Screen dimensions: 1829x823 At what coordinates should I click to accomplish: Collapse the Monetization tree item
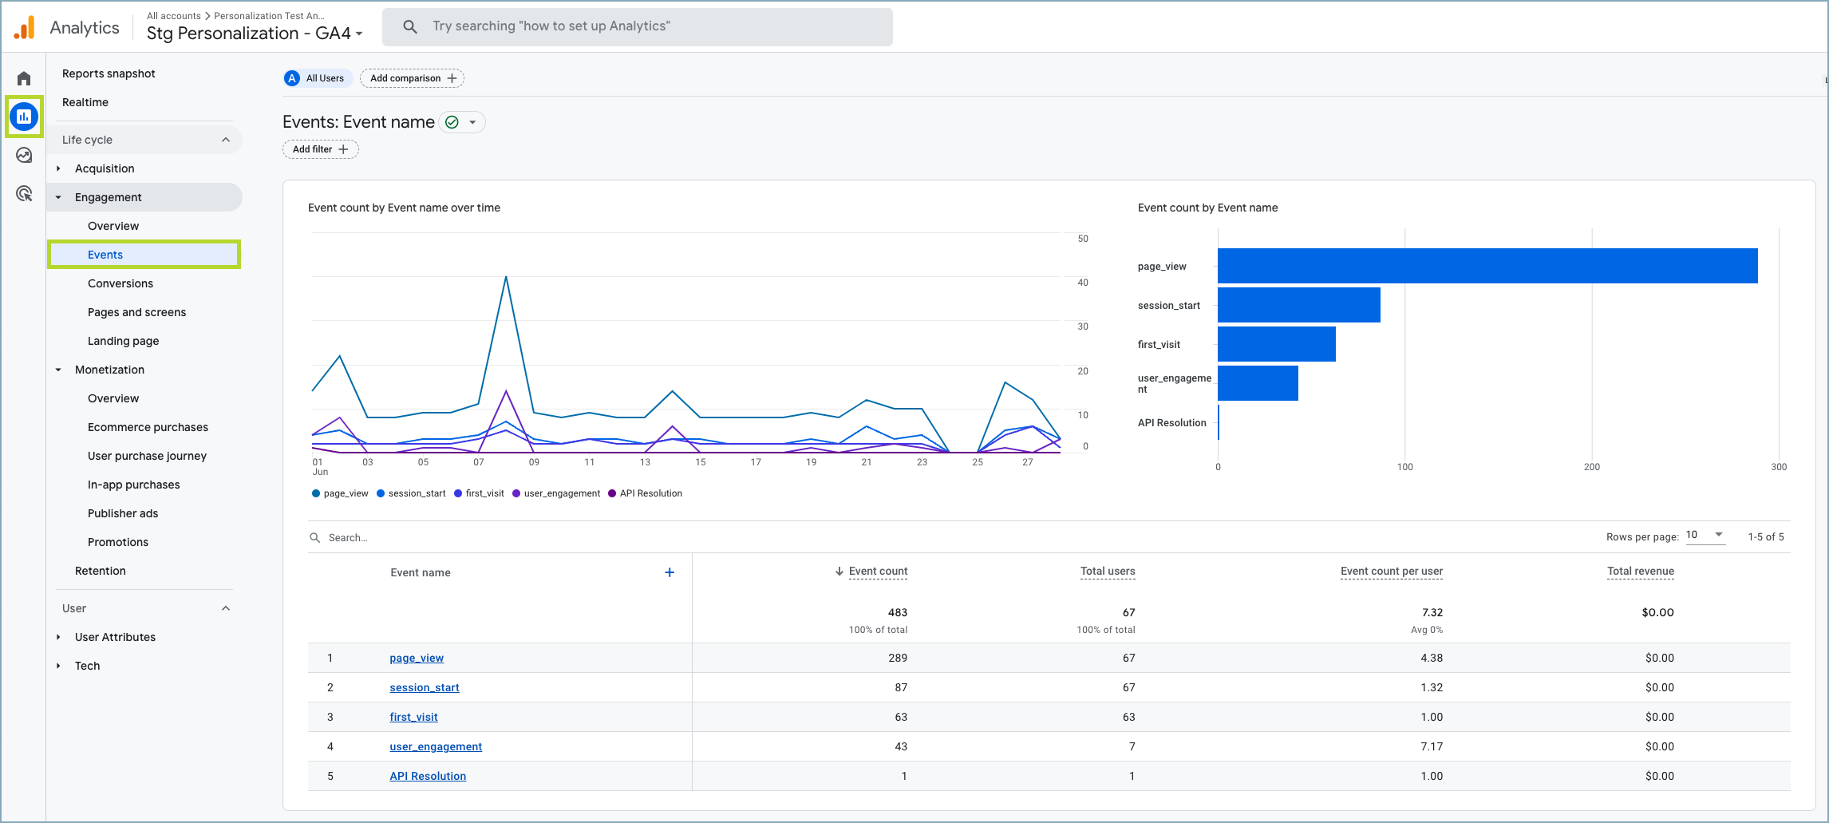58,370
